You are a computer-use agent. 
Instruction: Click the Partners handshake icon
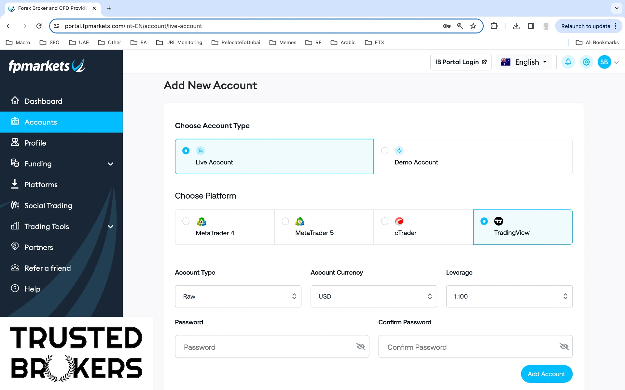[15, 246]
